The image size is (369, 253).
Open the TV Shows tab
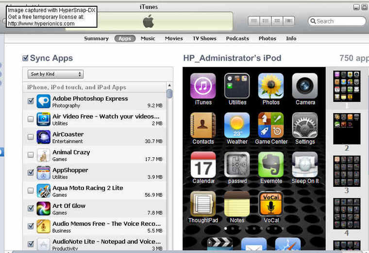tap(204, 38)
